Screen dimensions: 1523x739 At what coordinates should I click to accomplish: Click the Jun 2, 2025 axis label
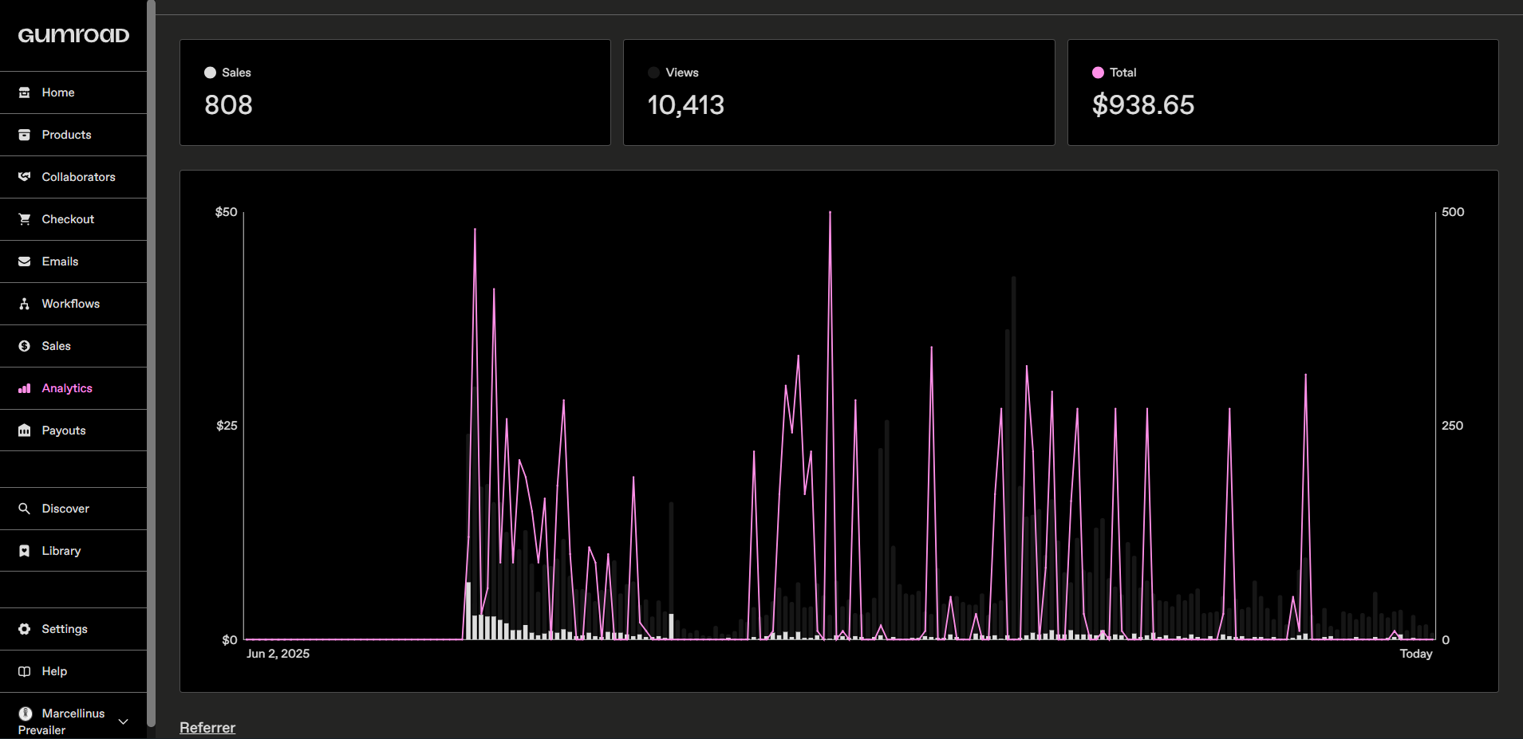tap(278, 654)
